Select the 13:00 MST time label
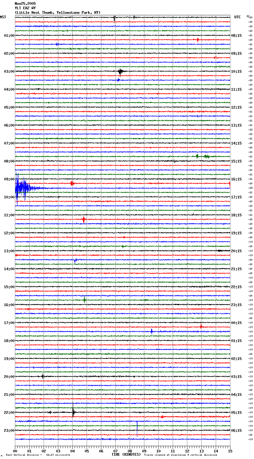Screen dimensions: 254x459 (x=9, y=251)
